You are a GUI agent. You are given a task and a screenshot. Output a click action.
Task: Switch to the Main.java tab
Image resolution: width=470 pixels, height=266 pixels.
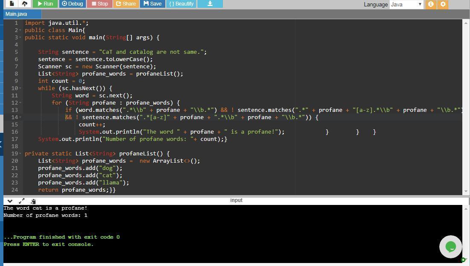[22, 14]
